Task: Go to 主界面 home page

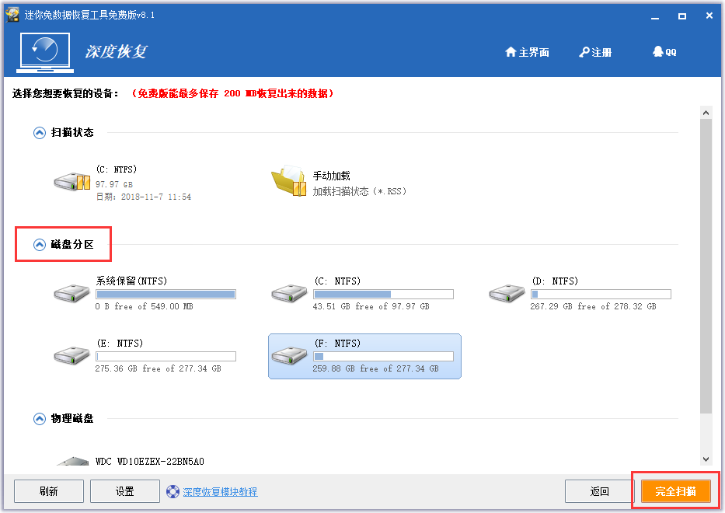Action: tap(527, 52)
